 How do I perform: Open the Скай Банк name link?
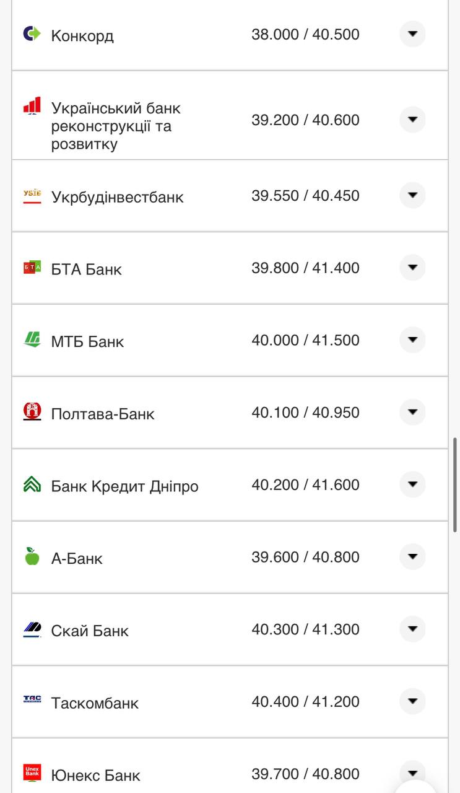[90, 631]
